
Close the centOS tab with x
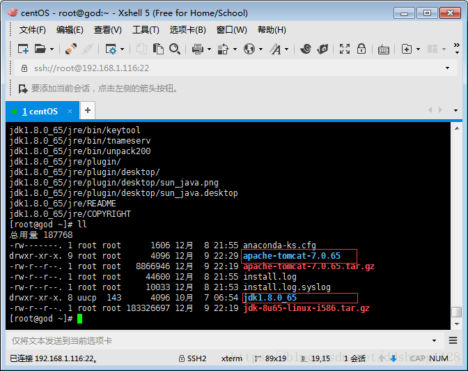click(70, 111)
